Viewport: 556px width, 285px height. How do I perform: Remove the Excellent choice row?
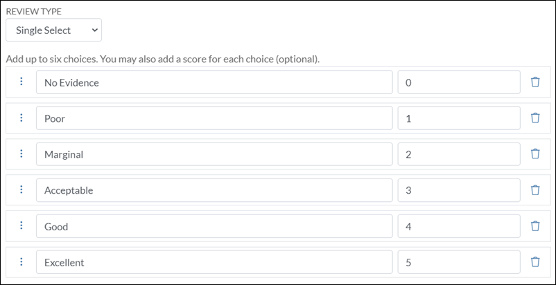pos(535,262)
